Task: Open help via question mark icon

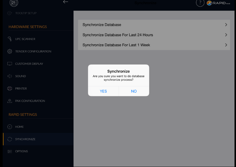Action: [x=200, y=3]
